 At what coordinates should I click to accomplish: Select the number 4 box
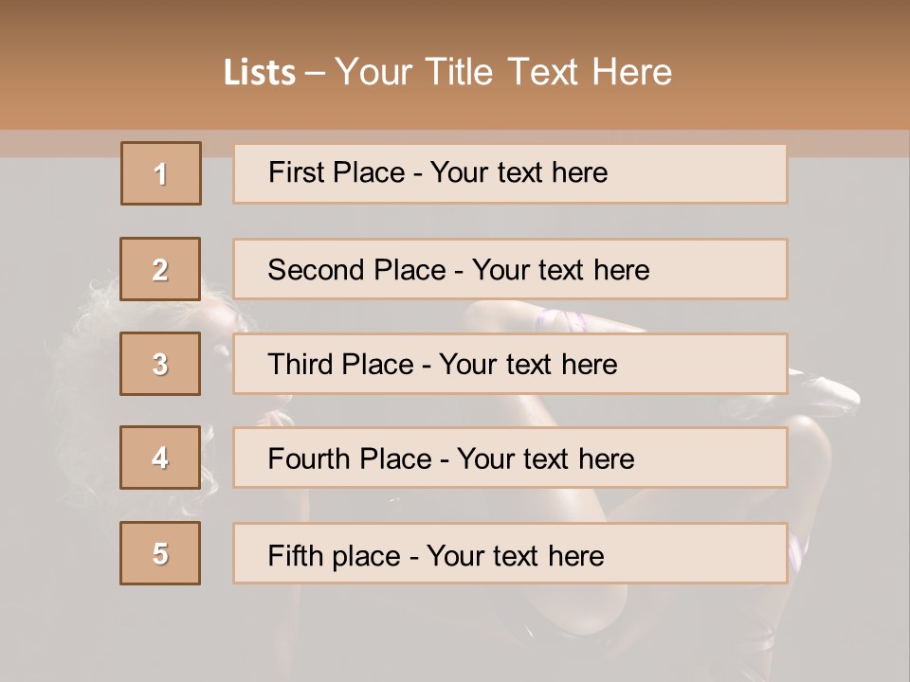(x=161, y=458)
